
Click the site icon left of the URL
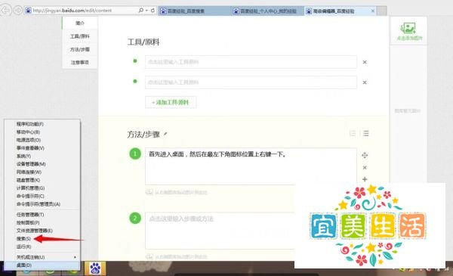(28, 11)
